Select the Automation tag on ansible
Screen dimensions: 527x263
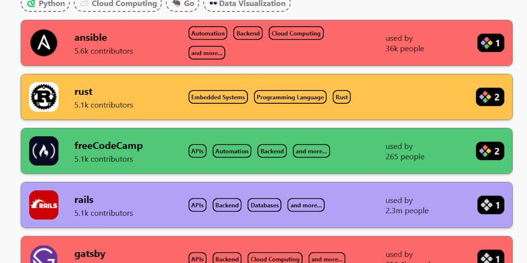click(208, 33)
